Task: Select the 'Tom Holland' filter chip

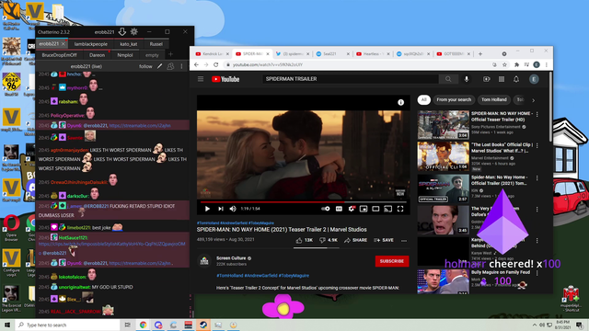Action: (x=494, y=100)
